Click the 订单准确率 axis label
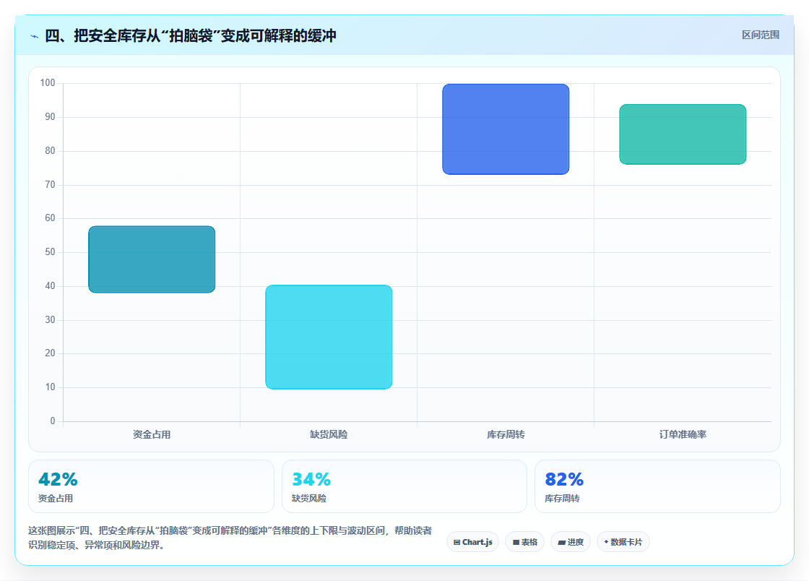 (683, 434)
